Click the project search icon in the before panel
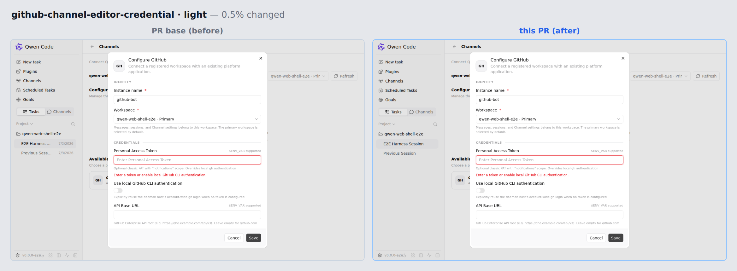Image resolution: width=737 pixels, height=271 pixels. pyautogui.click(x=73, y=124)
